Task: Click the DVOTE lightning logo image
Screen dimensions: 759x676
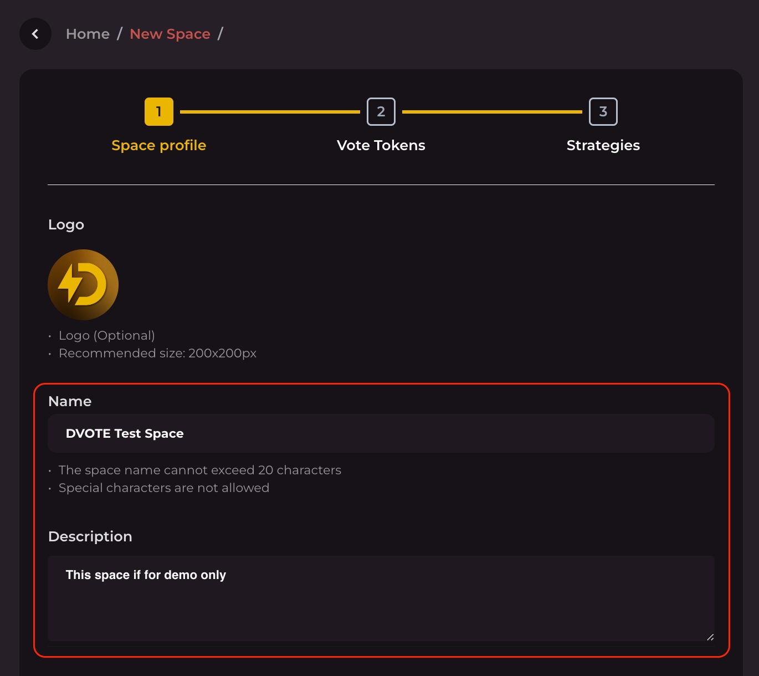Action: [x=83, y=285]
